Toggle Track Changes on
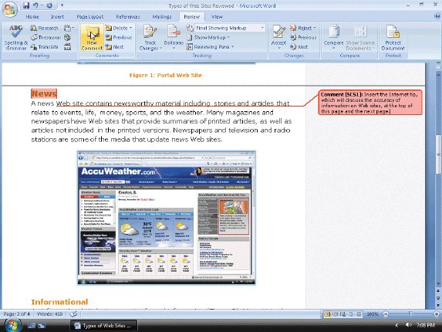The width and height of the screenshot is (442, 332). tap(150, 34)
